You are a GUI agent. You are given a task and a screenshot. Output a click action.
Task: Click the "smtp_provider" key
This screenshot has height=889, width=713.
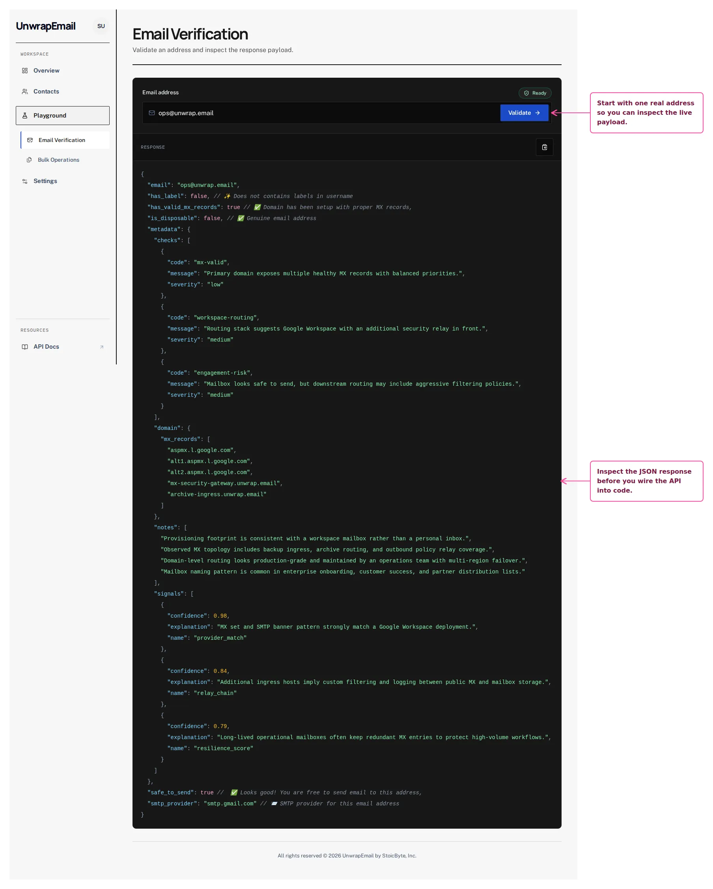(x=172, y=804)
